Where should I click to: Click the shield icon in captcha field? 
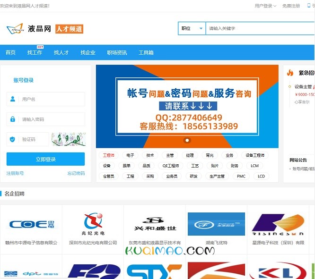[x=12, y=139]
